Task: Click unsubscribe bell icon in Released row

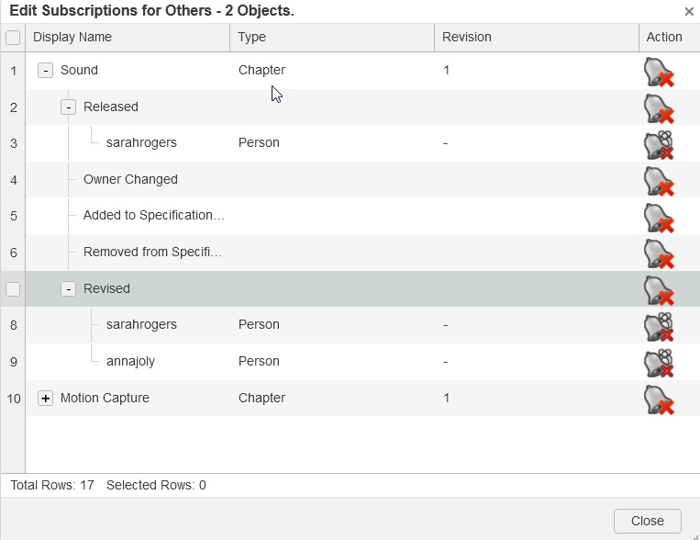Action: (x=659, y=108)
